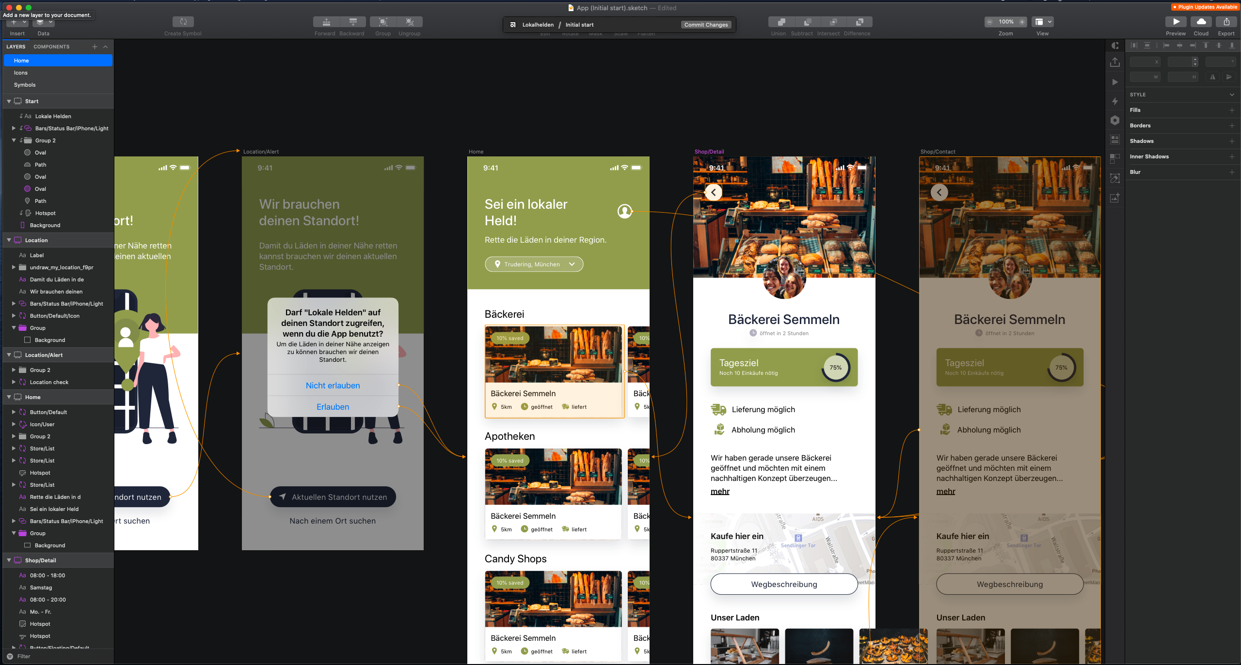This screenshot has height=665, width=1241.
Task: Toggle Background layer checkbox under Location Group
Action: tap(28, 340)
